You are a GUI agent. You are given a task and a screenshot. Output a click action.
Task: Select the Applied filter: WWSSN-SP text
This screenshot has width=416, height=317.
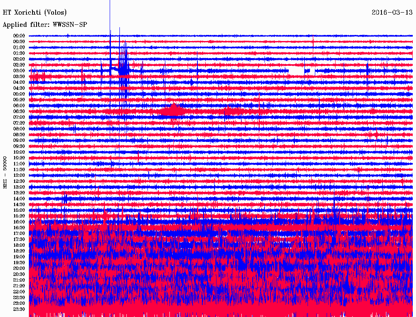pyautogui.click(x=45, y=25)
